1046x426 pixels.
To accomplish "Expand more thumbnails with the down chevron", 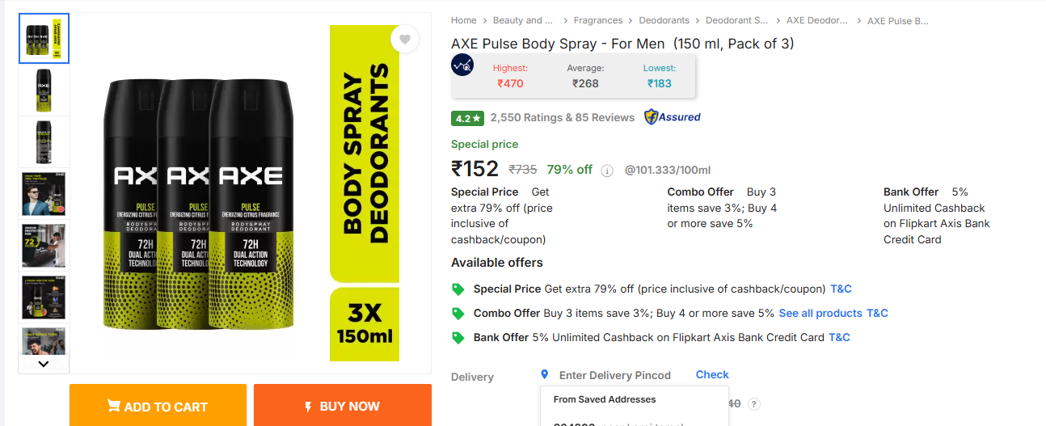I will coord(44,364).
